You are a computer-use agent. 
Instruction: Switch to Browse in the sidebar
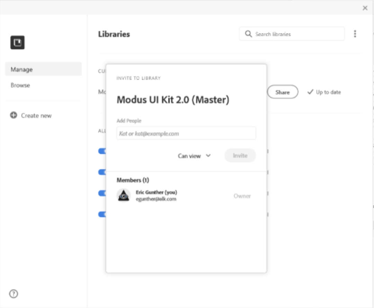[20, 85]
